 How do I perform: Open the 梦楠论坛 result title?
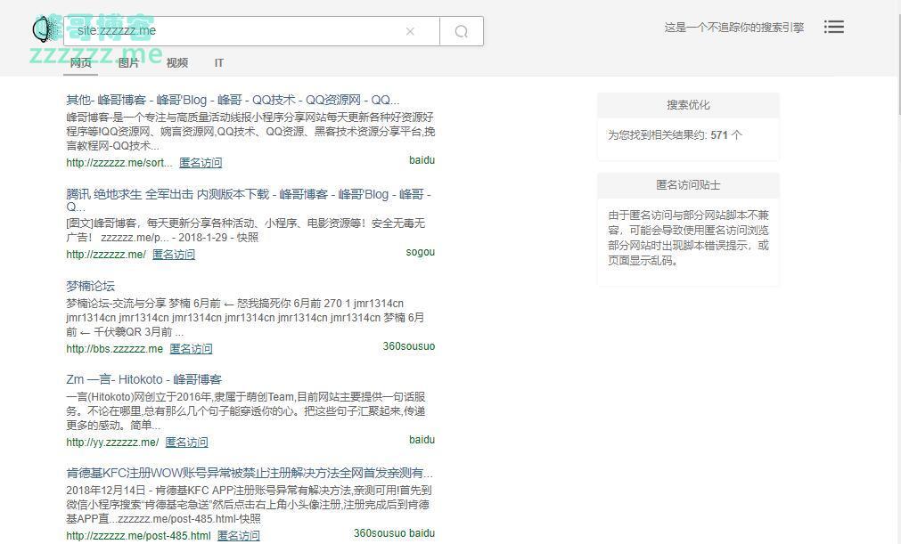click(x=90, y=286)
